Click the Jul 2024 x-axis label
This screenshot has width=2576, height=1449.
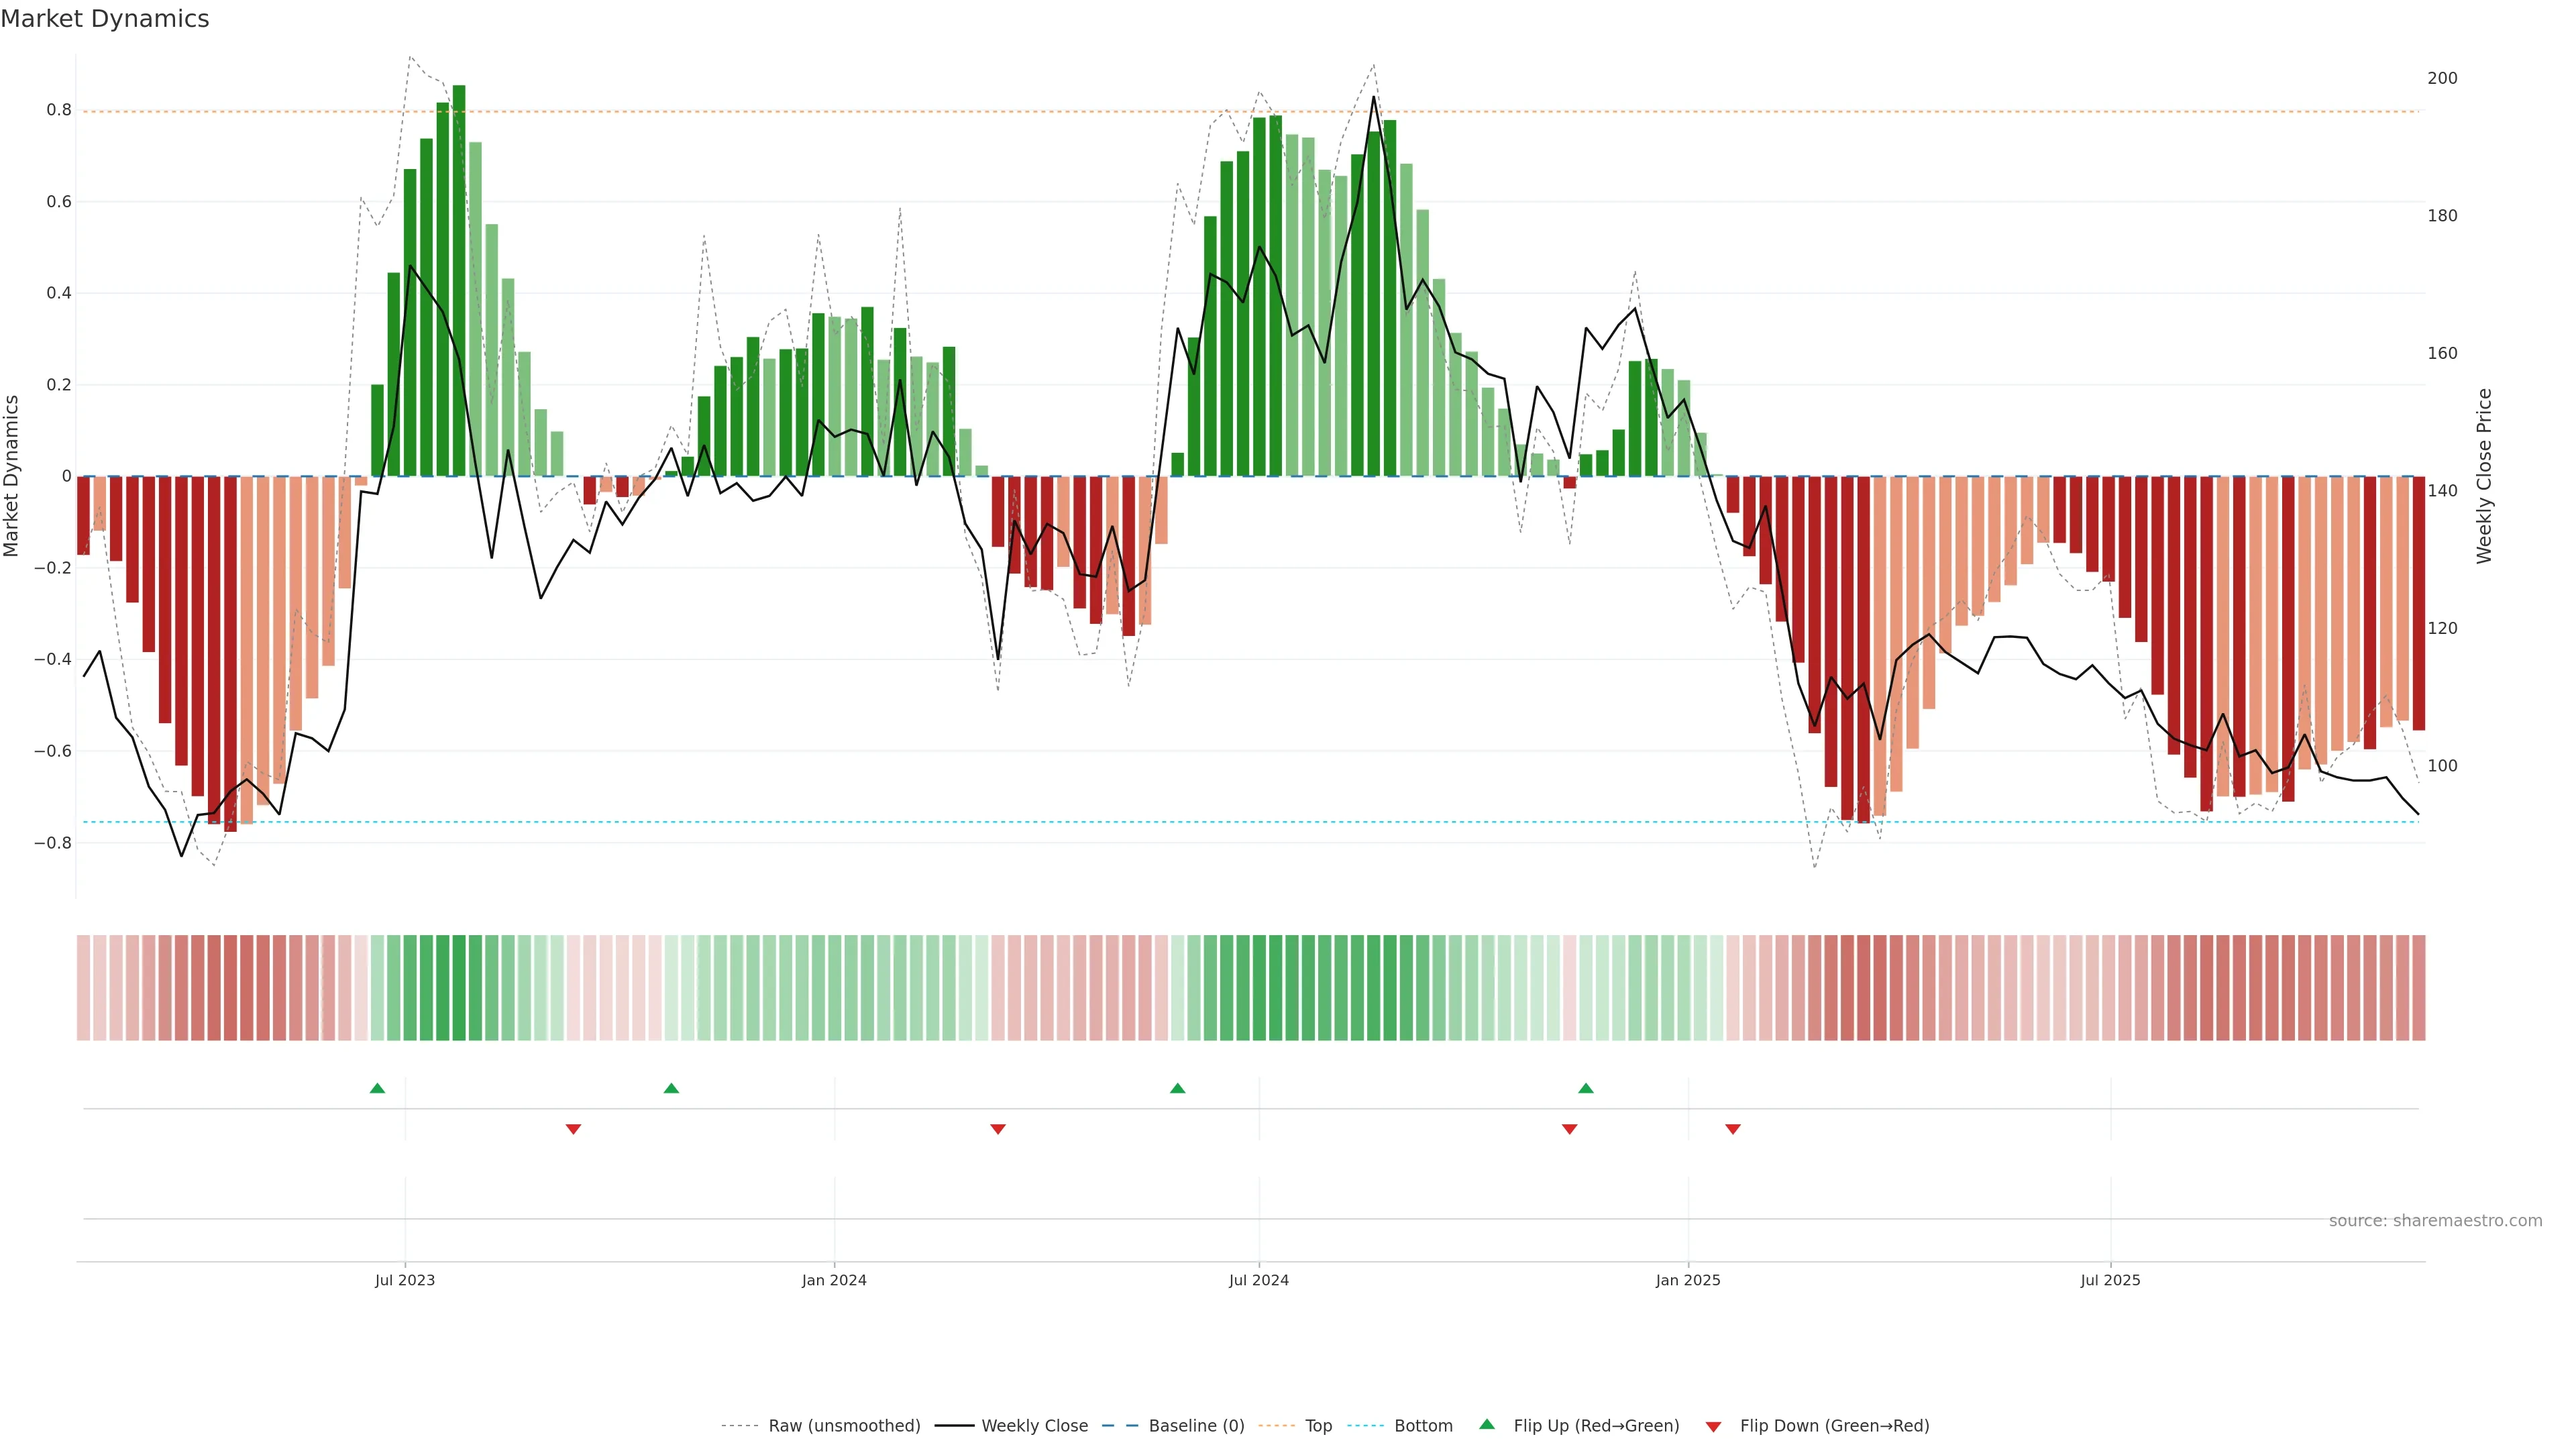point(1258,1280)
